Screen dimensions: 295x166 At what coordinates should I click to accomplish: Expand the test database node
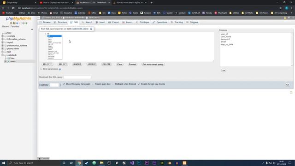click(2, 52)
